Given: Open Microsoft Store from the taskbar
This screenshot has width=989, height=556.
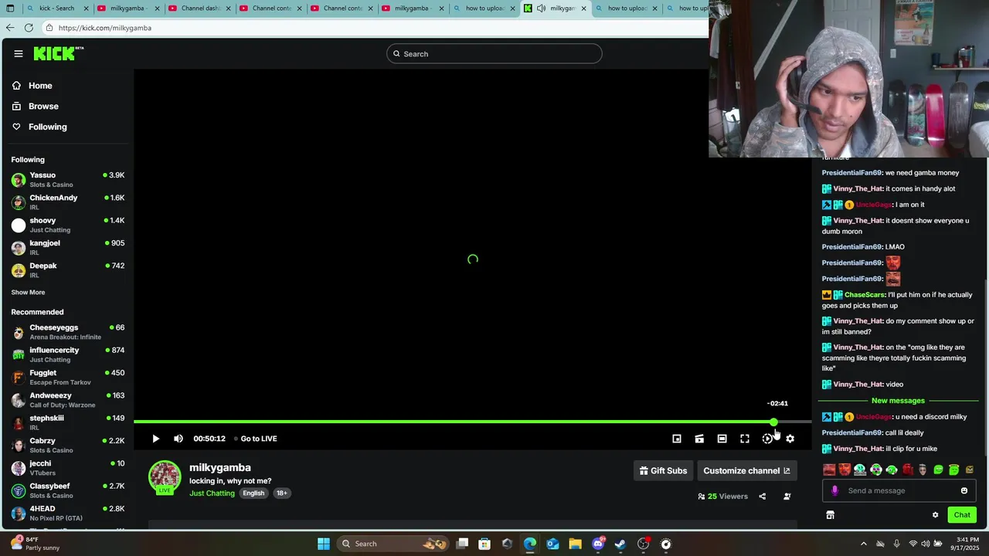Looking at the screenshot, I should click(484, 544).
